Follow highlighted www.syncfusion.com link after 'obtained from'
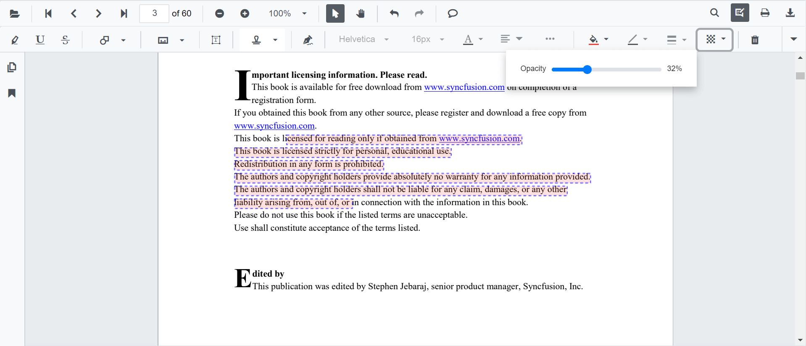Image resolution: width=806 pixels, height=346 pixels. coord(479,138)
